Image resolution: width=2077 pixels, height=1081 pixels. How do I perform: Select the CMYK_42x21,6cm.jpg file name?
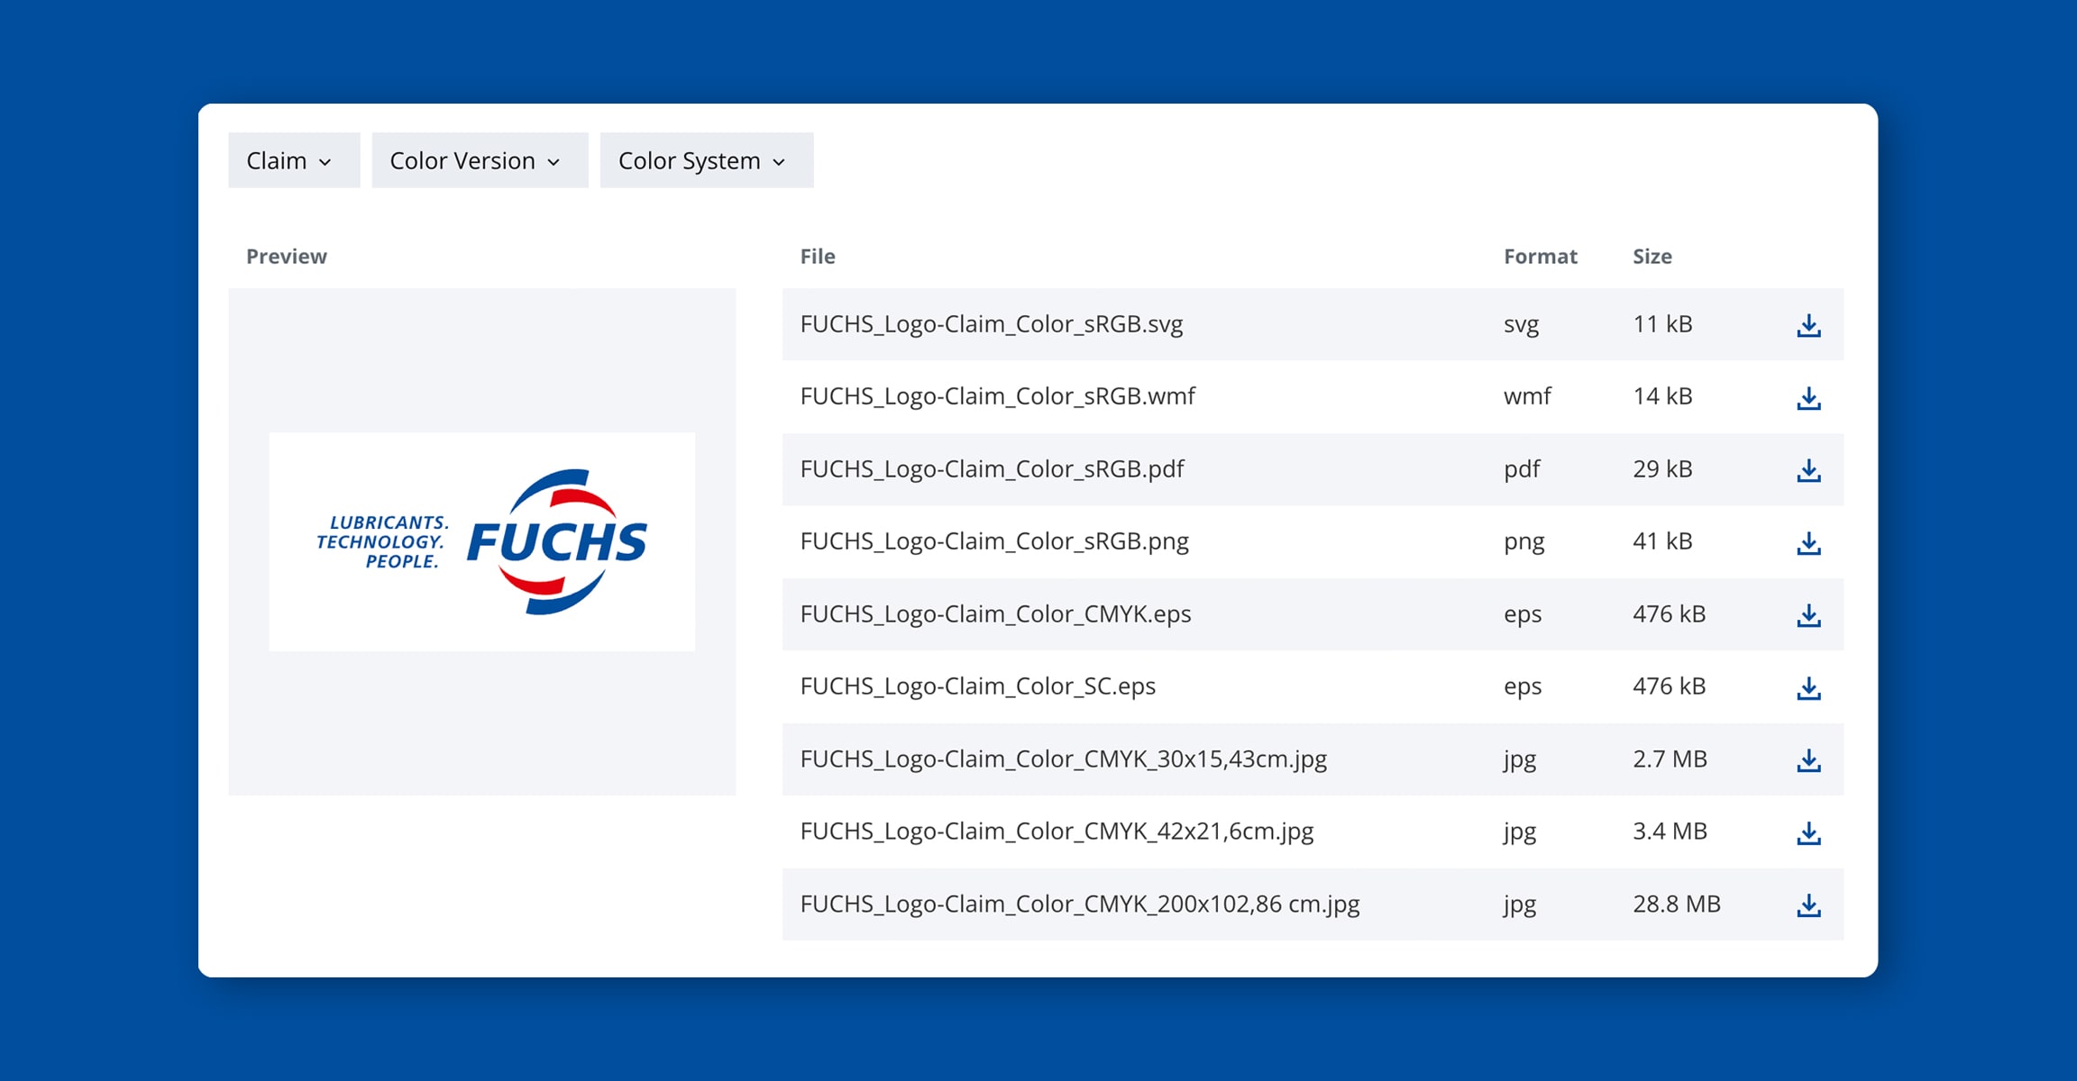pos(1057,831)
